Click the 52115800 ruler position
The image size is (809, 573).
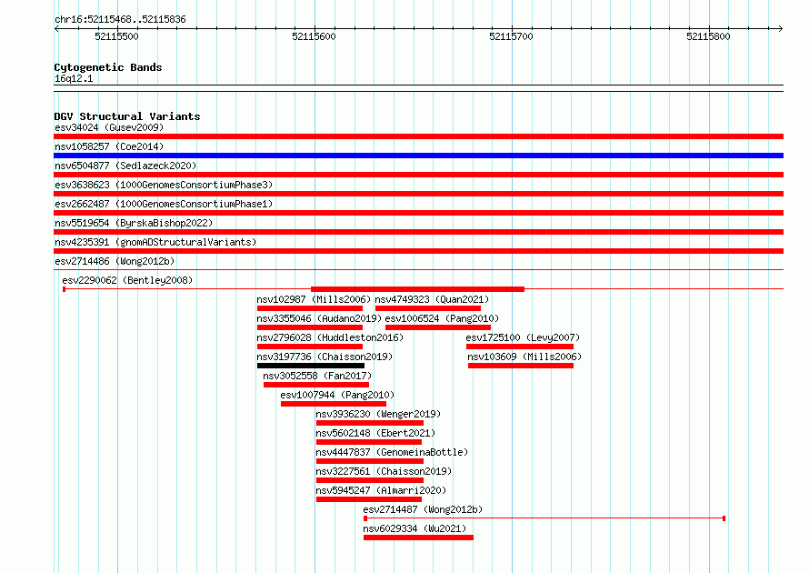pyautogui.click(x=708, y=36)
